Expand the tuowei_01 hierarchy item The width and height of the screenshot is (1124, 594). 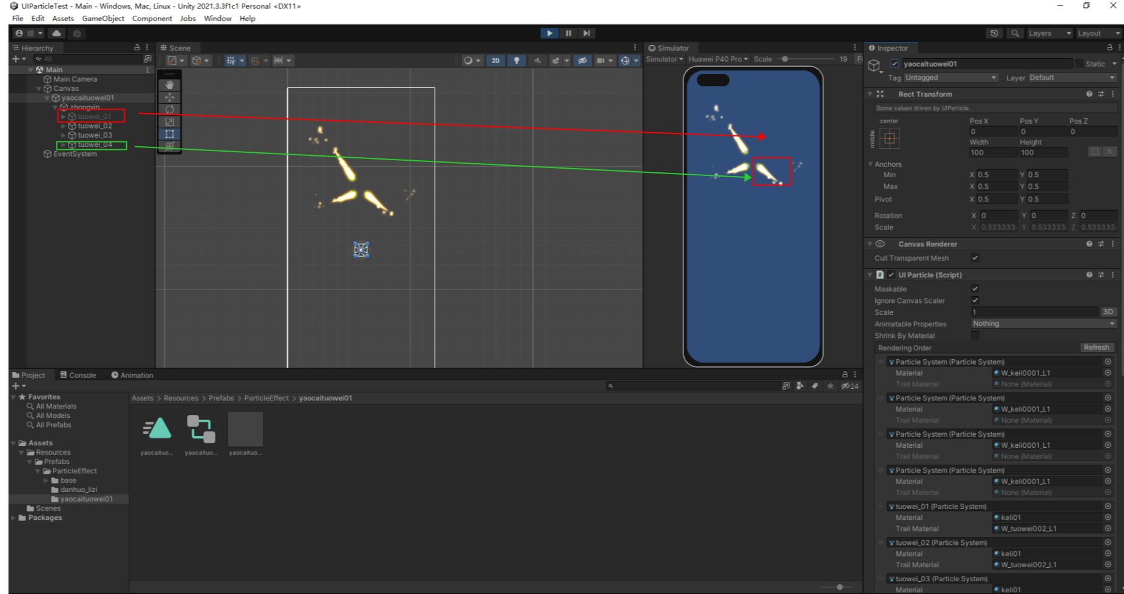pos(63,116)
